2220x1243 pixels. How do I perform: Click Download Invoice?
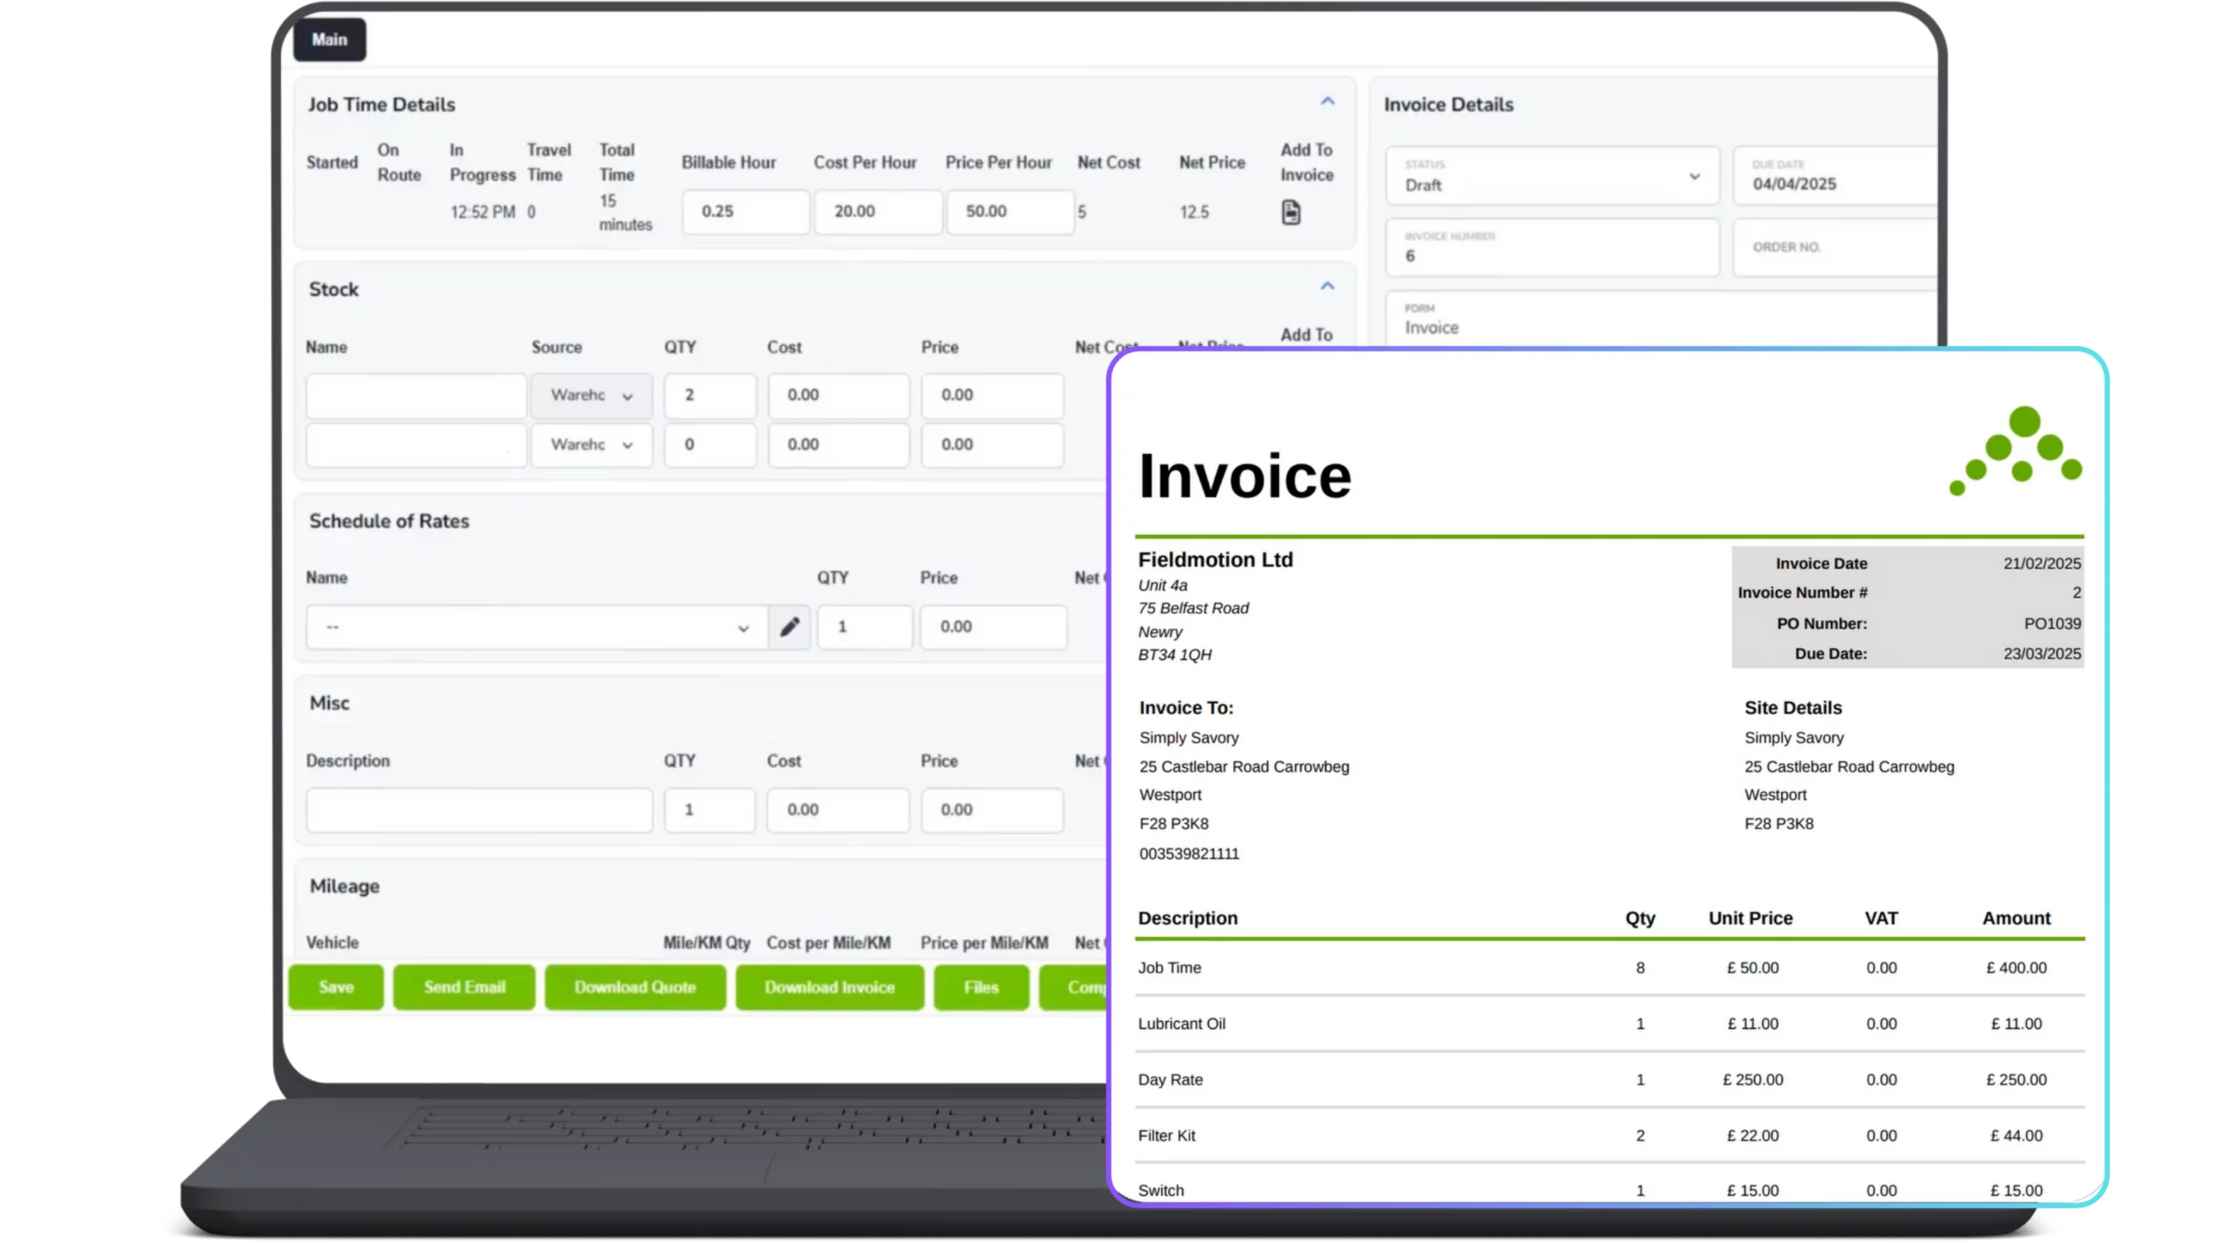tap(829, 987)
